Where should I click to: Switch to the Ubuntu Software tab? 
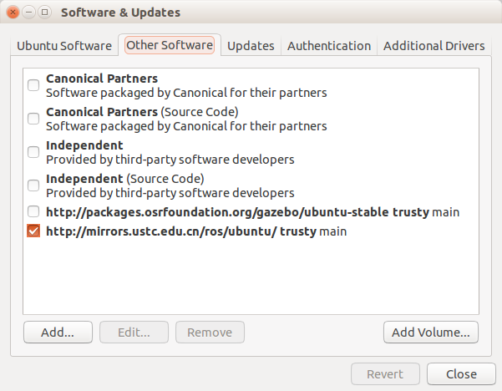(64, 46)
